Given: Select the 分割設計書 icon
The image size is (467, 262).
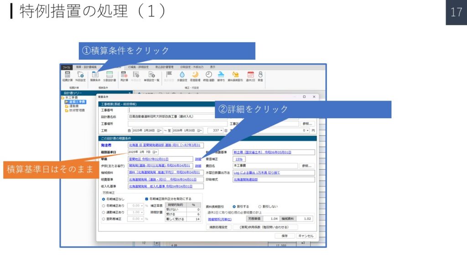Looking at the screenshot, I should (109, 75).
